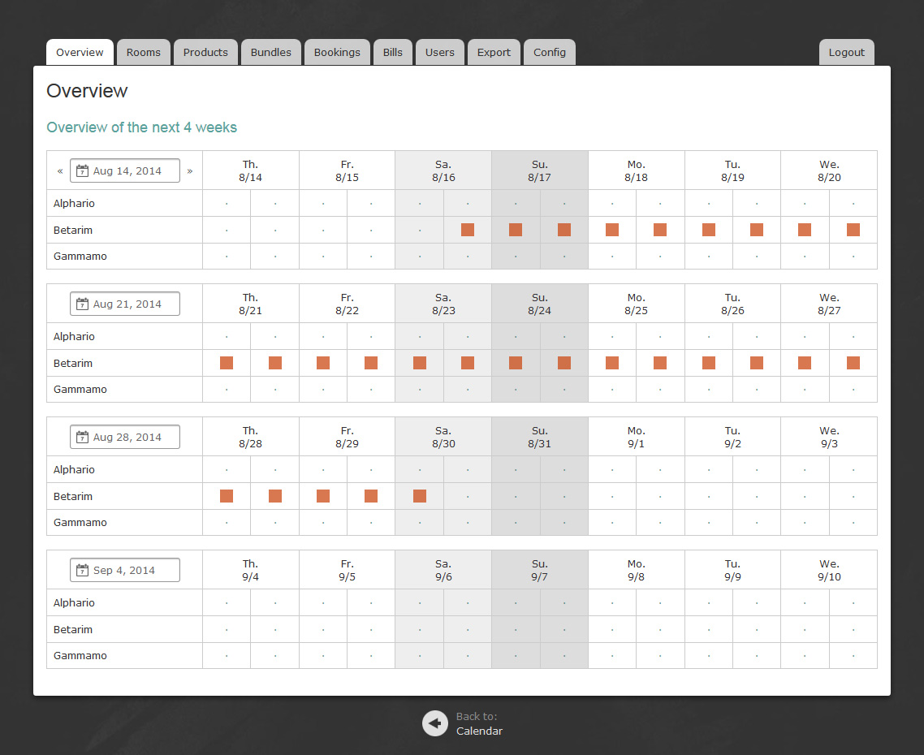This screenshot has height=755, width=924.
Task: Click the Mo. 8/18 day column header
Action: click(x=637, y=170)
